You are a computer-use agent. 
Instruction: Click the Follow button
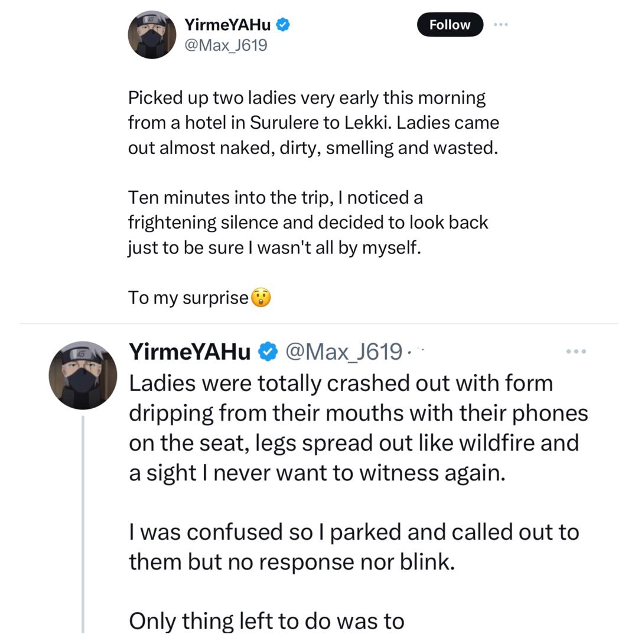[x=450, y=25]
